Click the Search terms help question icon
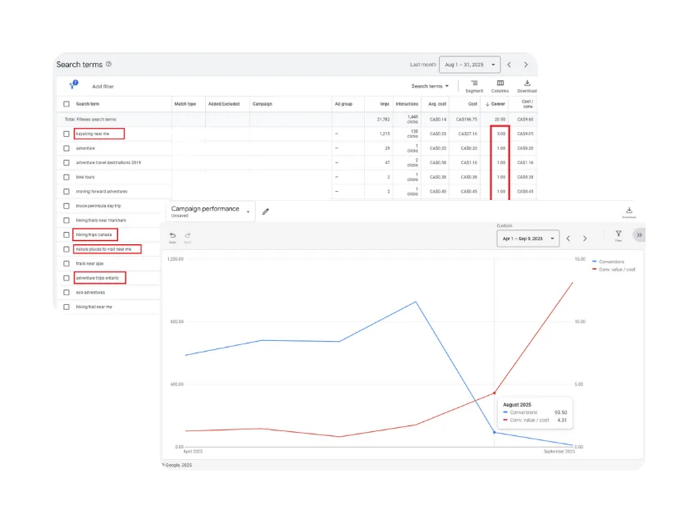This screenshot has height=523, width=698. coord(109,64)
